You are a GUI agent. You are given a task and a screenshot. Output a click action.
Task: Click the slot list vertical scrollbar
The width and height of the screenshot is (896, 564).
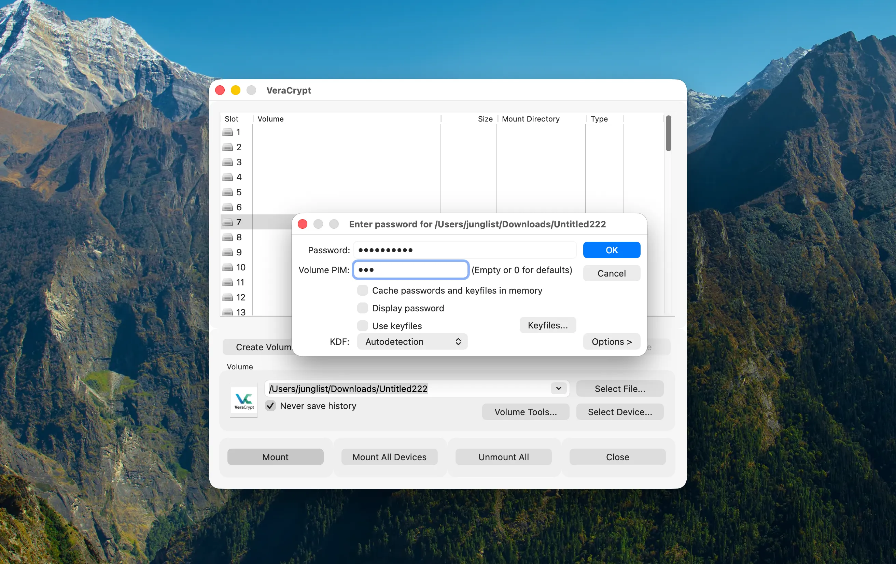click(668, 133)
